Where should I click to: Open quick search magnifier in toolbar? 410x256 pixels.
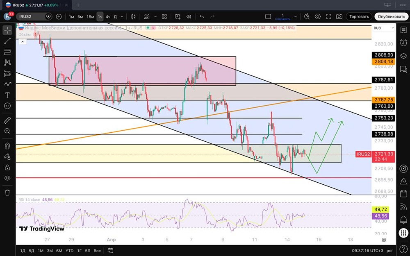point(307,16)
